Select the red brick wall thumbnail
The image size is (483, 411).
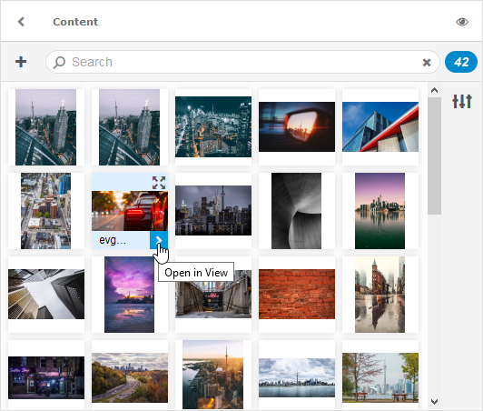[x=297, y=294]
